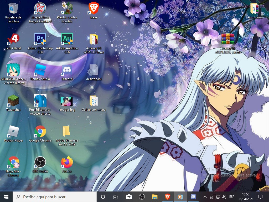Select the Among US v2021.3.31a.rar folder
Screen dimensions: 269x202
coord(94,43)
